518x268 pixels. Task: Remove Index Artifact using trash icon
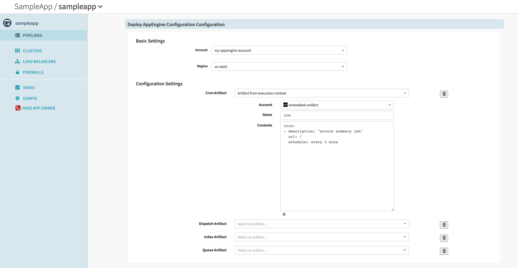click(x=444, y=238)
